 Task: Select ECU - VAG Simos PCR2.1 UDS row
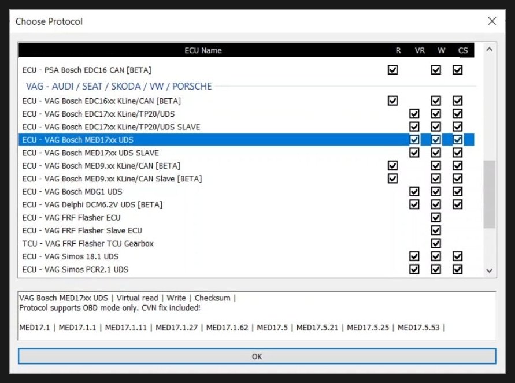pyautogui.click(x=246, y=269)
